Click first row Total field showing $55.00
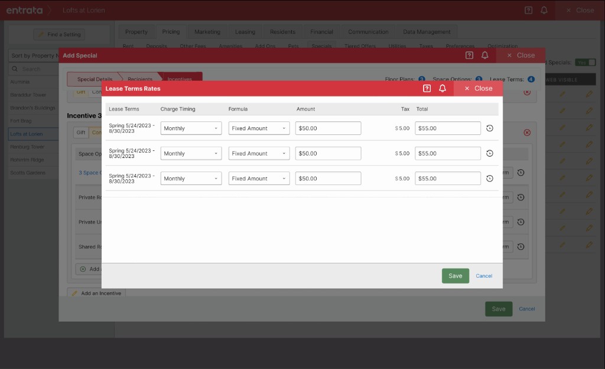 click(448, 128)
